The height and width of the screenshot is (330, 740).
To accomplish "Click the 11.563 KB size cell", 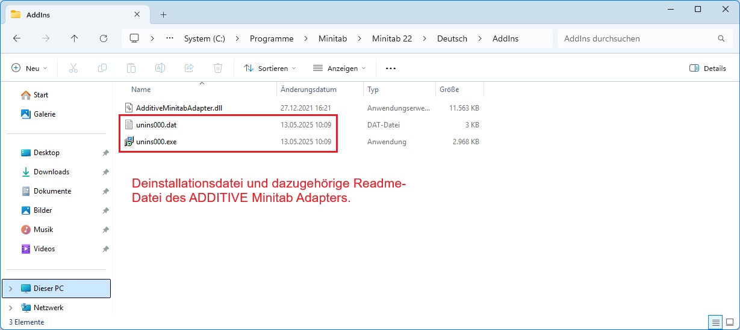I will coord(464,108).
